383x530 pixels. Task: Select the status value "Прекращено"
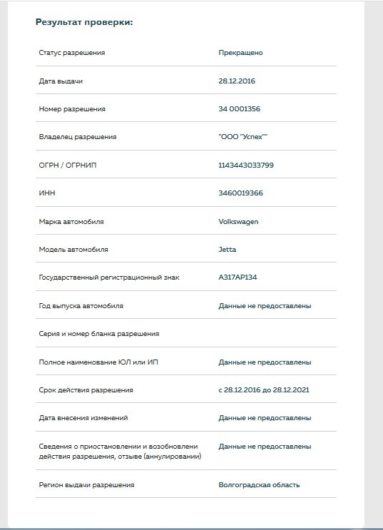[x=240, y=53]
